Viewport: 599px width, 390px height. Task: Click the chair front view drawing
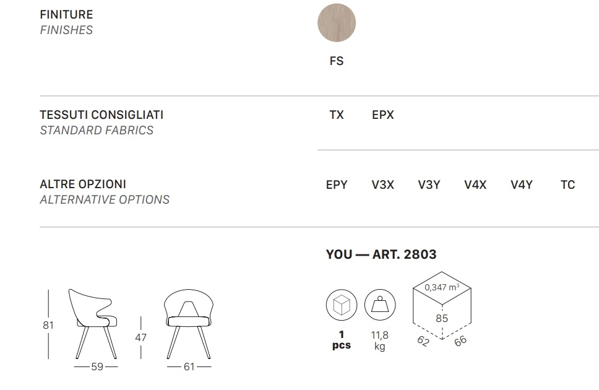(189, 324)
